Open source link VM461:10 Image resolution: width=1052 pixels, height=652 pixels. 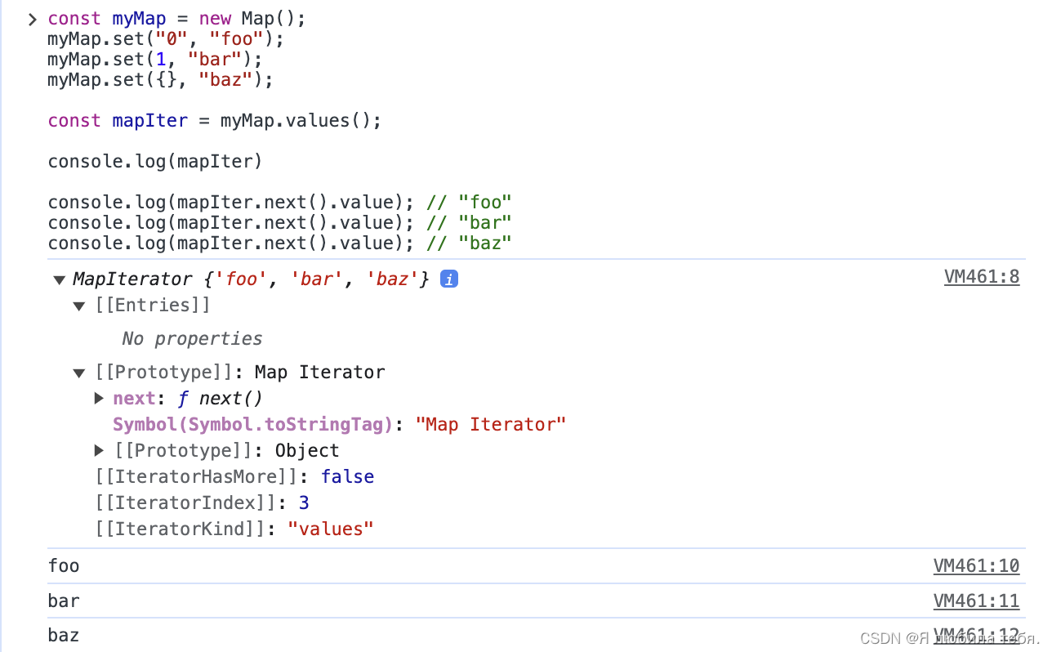[977, 566]
